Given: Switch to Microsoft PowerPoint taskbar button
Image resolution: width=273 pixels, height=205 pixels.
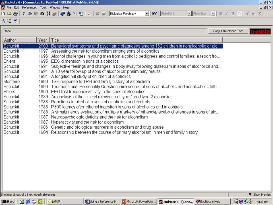Looking at the screenshot, I should [x=139, y=202].
